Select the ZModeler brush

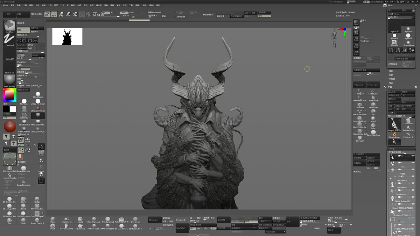359,105
